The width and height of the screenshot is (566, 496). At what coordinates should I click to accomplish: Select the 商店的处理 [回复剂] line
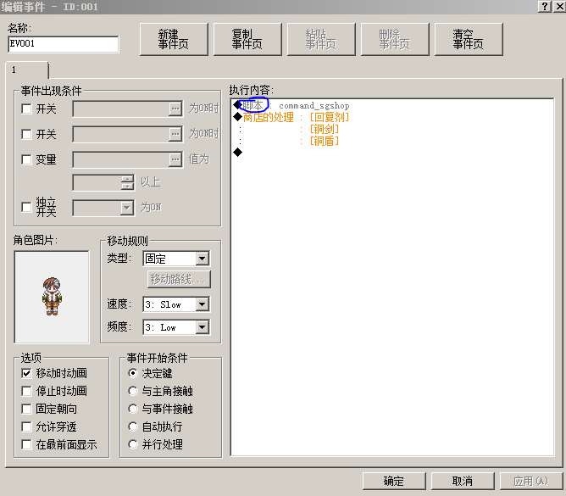[x=392, y=117]
